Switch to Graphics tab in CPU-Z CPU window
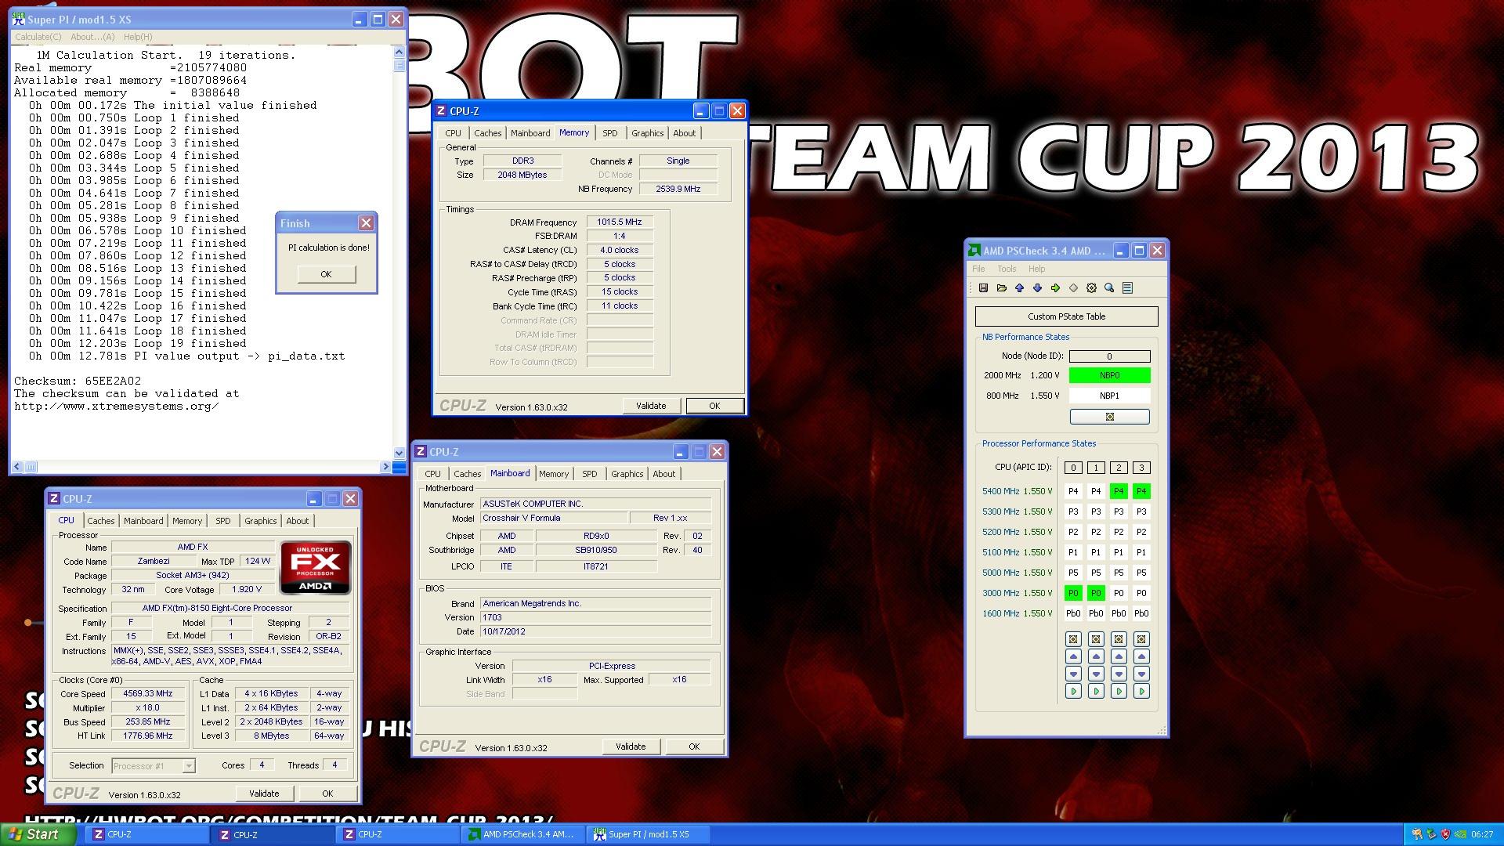The width and height of the screenshot is (1504, 846). coord(260,521)
